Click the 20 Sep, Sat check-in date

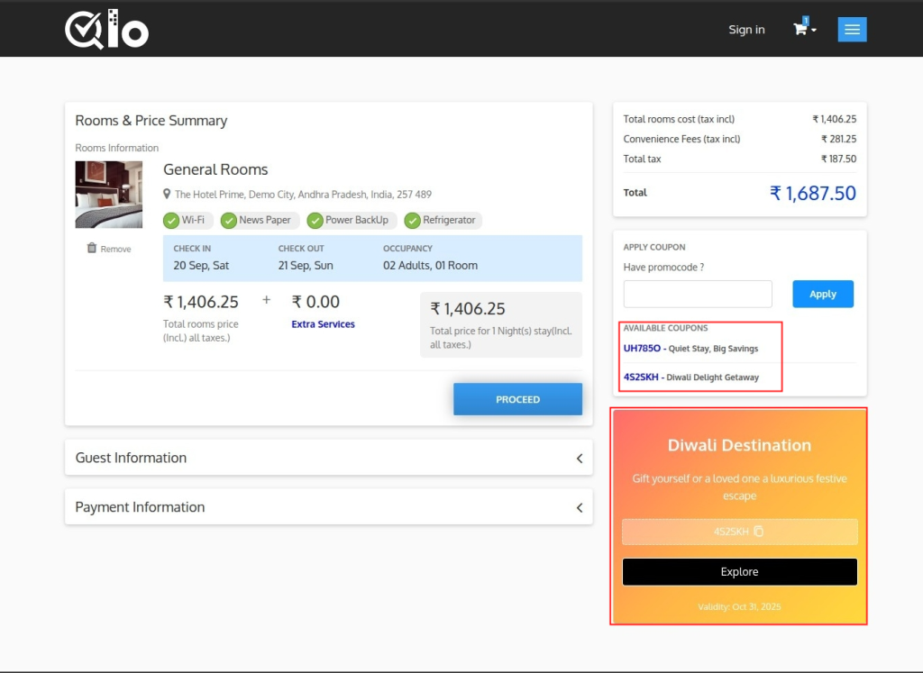pos(201,265)
